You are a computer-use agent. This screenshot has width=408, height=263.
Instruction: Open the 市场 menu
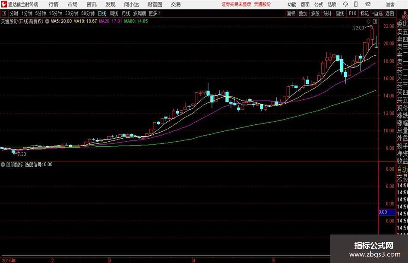pyautogui.click(x=73, y=4)
